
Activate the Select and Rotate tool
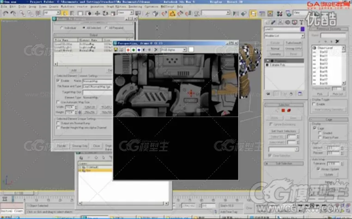tap(105, 13)
